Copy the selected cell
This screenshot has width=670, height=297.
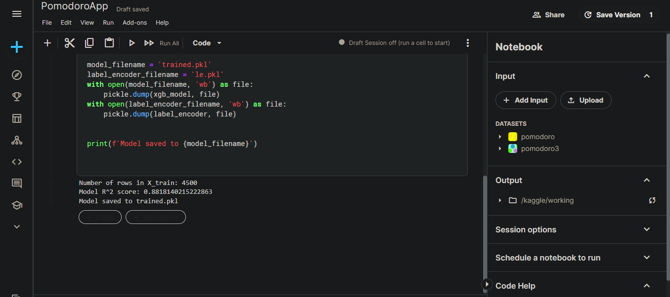click(89, 43)
